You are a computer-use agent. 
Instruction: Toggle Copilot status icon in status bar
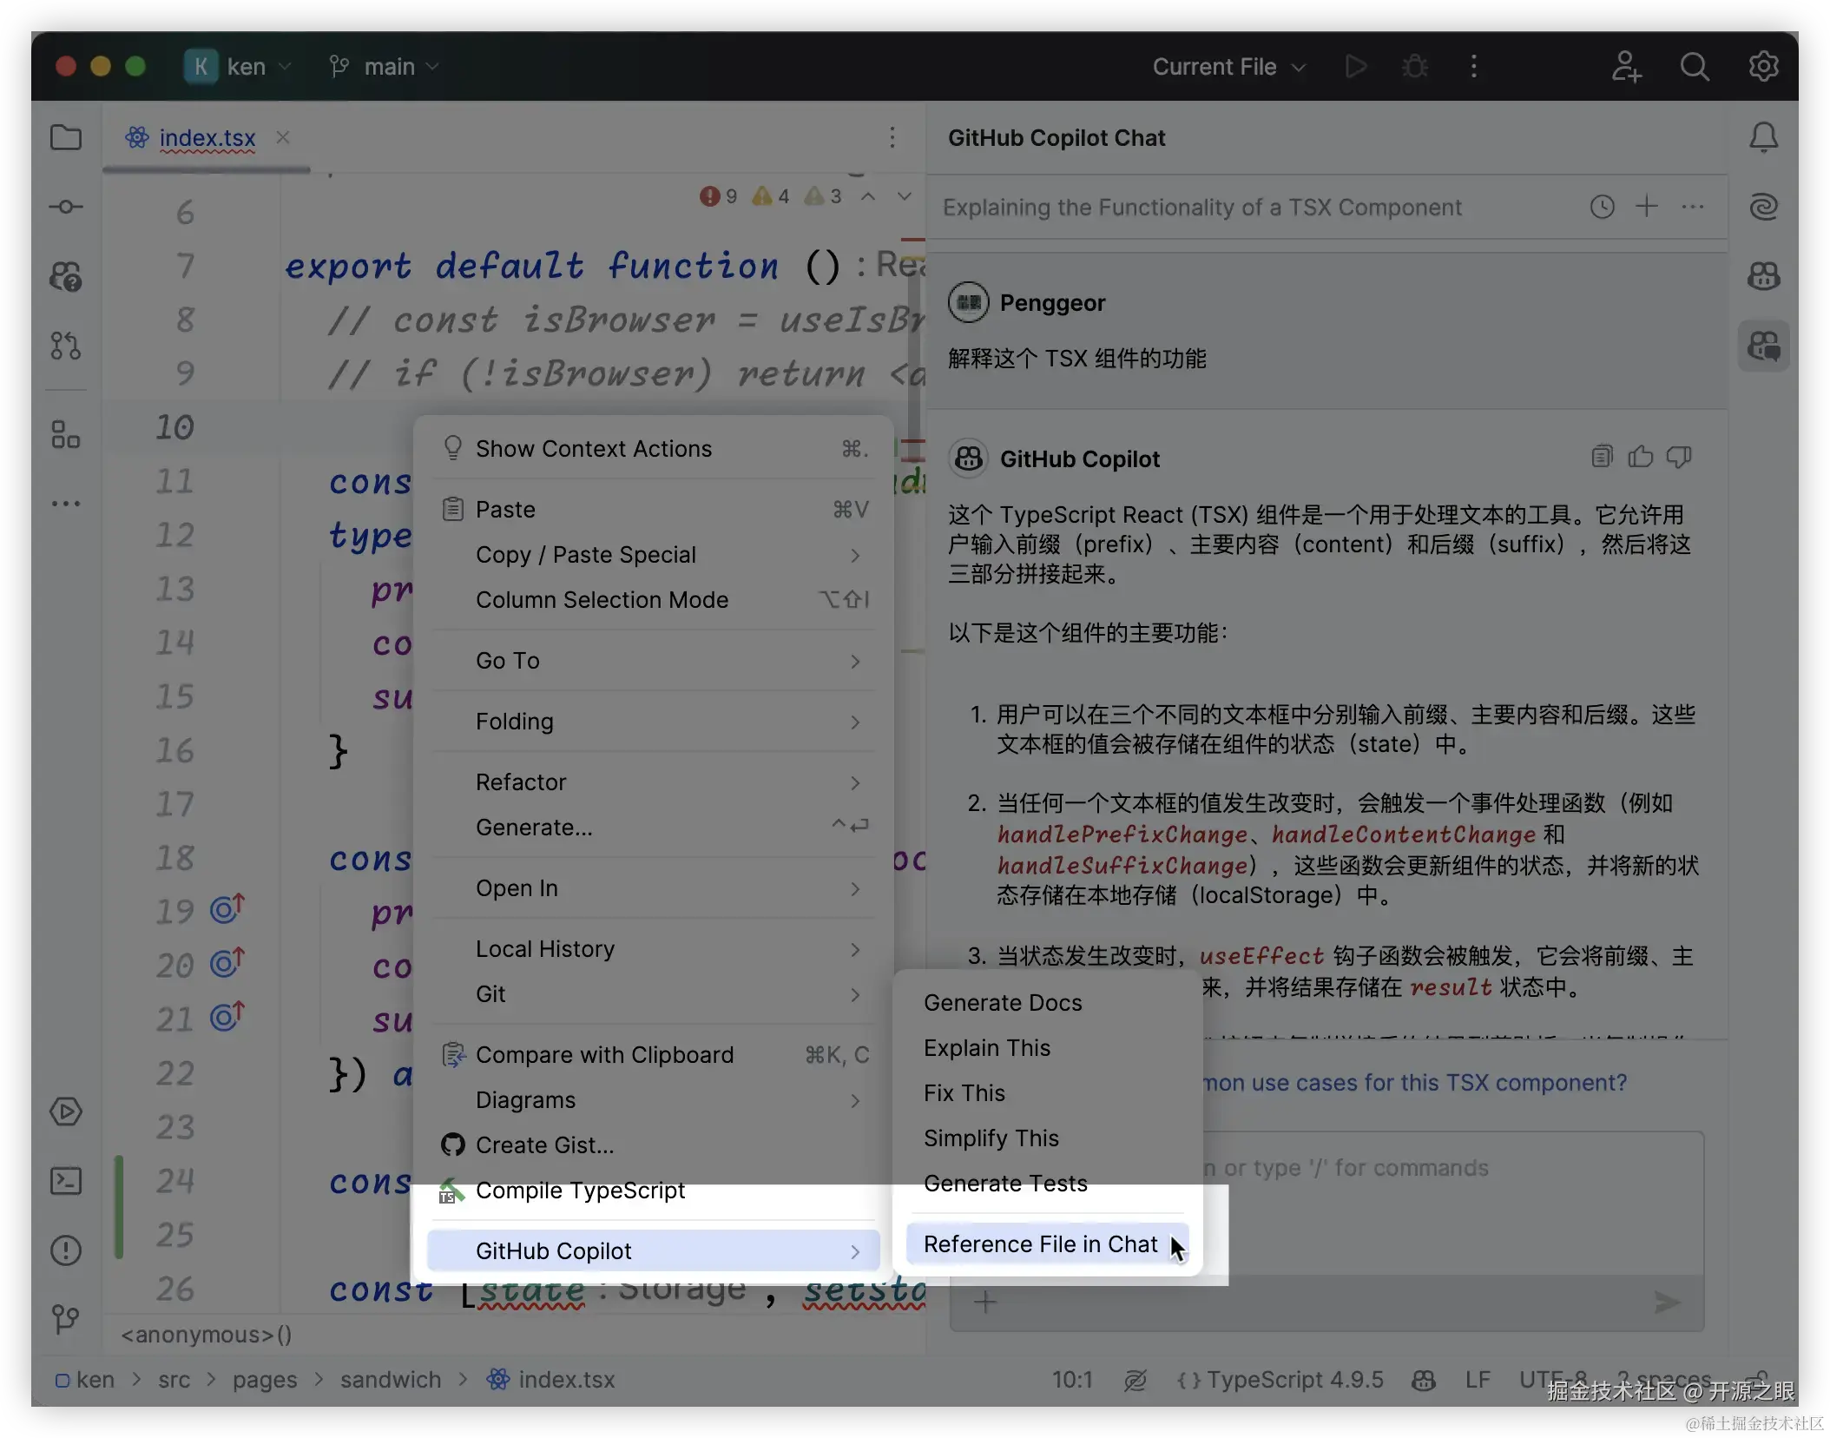point(1424,1380)
